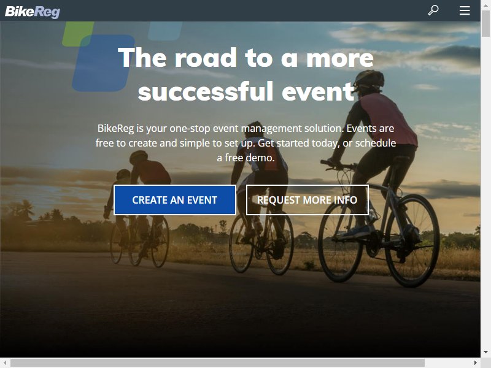Click horizontal scrollbar right arrow
The image size is (491, 368).
coord(476,362)
